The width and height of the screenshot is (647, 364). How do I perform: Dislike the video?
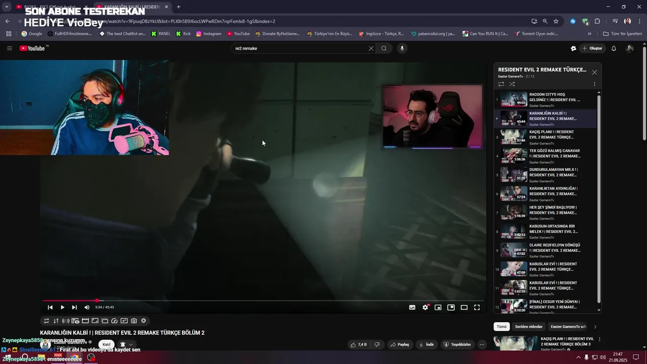click(x=377, y=345)
